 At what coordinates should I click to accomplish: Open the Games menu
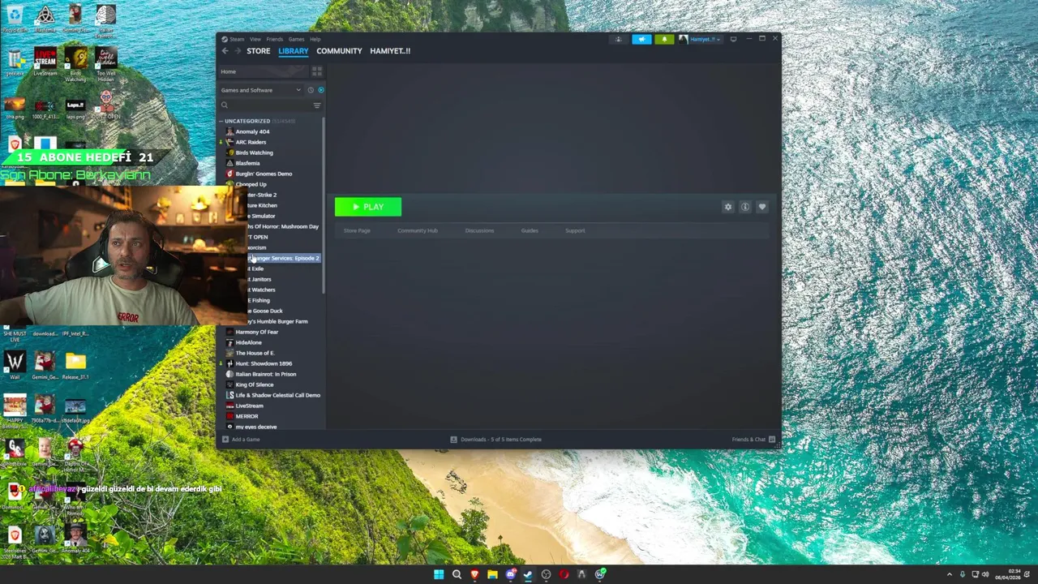click(x=297, y=39)
